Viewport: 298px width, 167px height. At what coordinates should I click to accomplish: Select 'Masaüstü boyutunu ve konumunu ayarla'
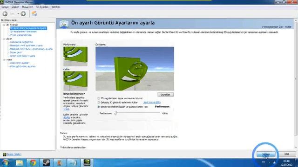pos(31,49)
